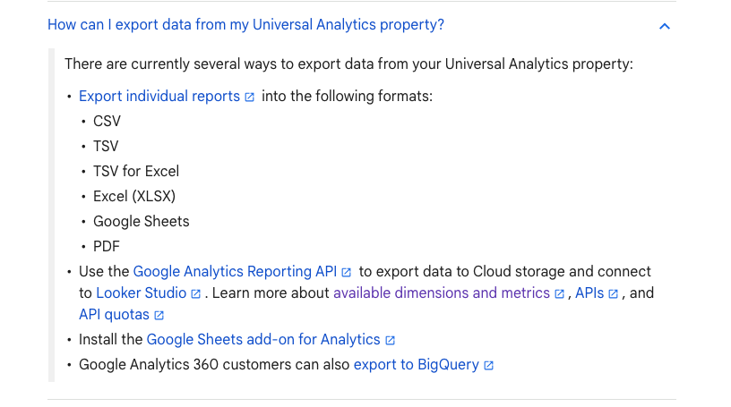Open the Export individual reports link
Screen dimensions: 731x407
(159, 96)
